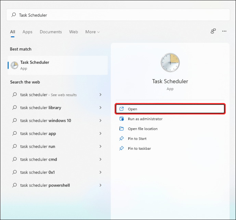
Task: Click the Open file location folder icon
Action: point(121,129)
